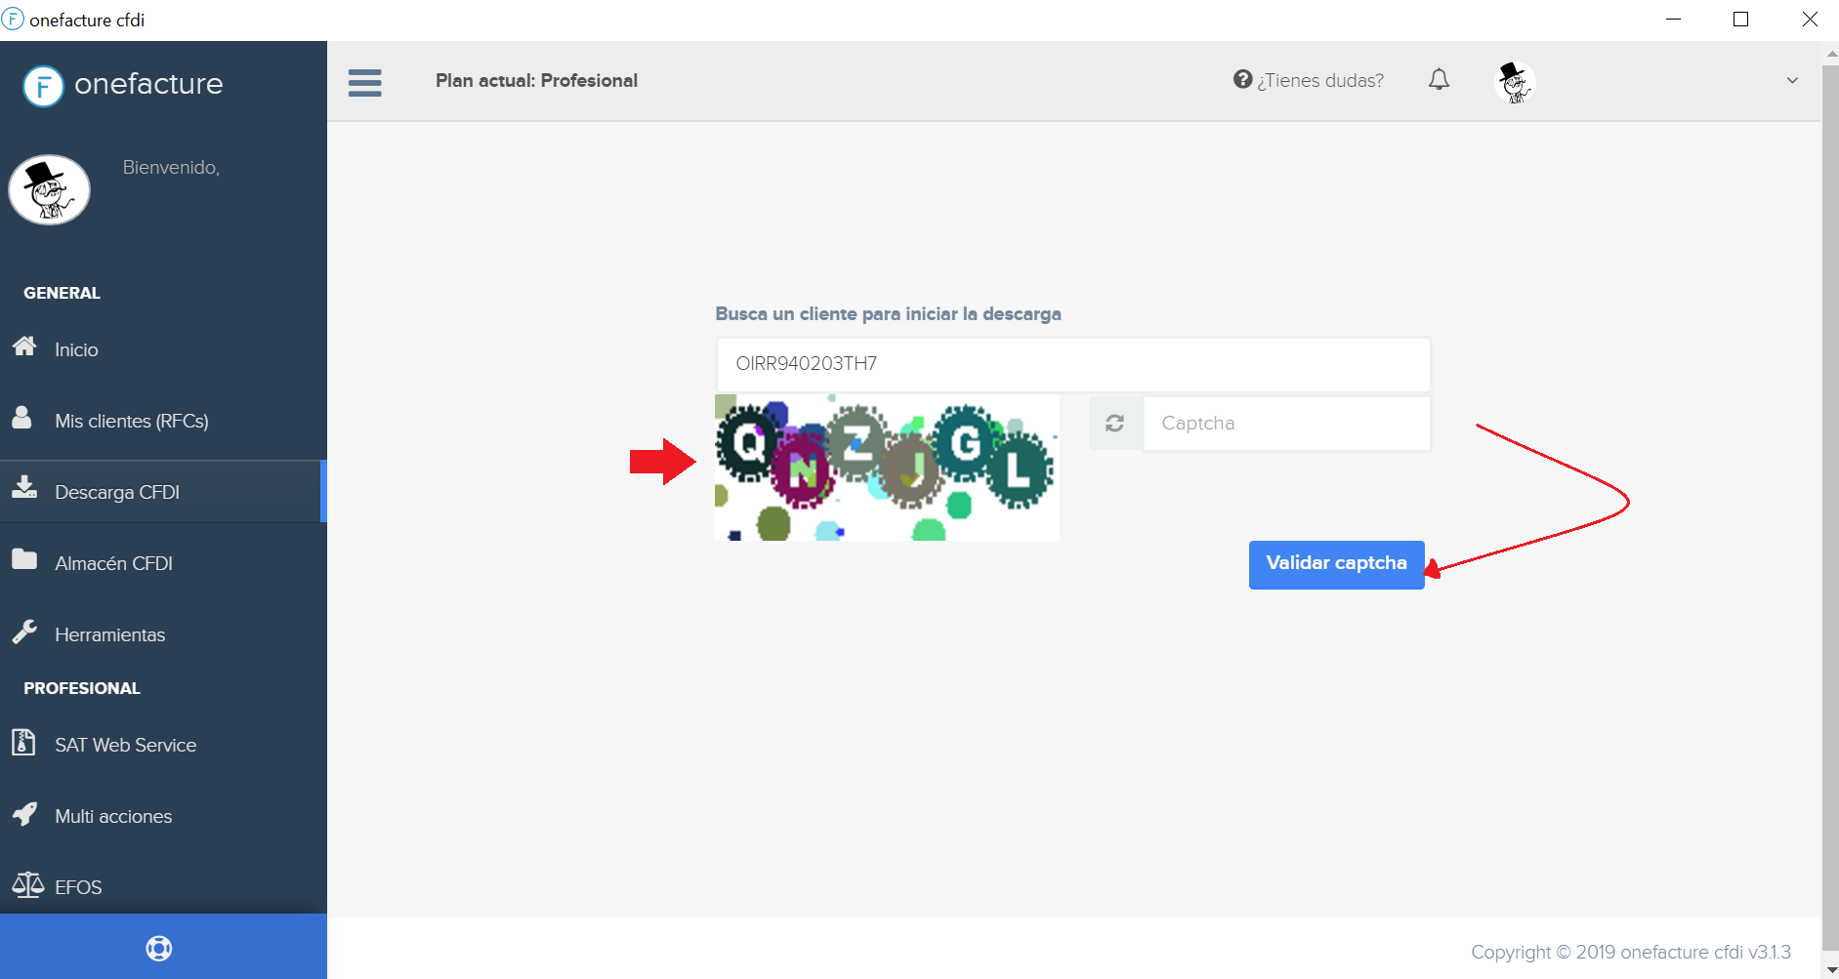This screenshot has height=979, width=1839.
Task: Select the Mis clientes (RFCs) person icon
Action: 24,420
